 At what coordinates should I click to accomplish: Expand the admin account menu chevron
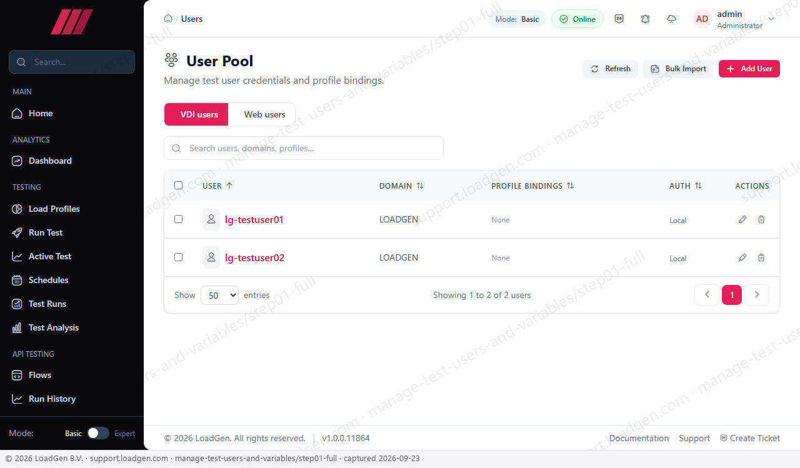pyautogui.click(x=771, y=19)
